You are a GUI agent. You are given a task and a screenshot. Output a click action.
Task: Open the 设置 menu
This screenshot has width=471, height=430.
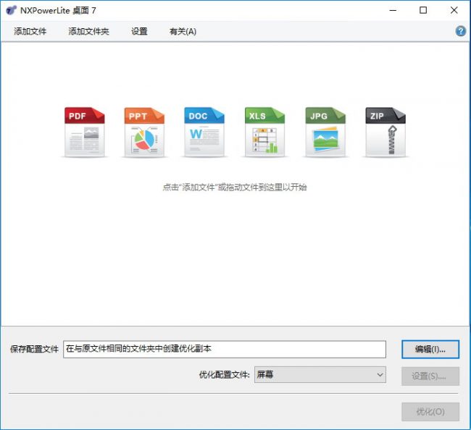click(x=139, y=31)
